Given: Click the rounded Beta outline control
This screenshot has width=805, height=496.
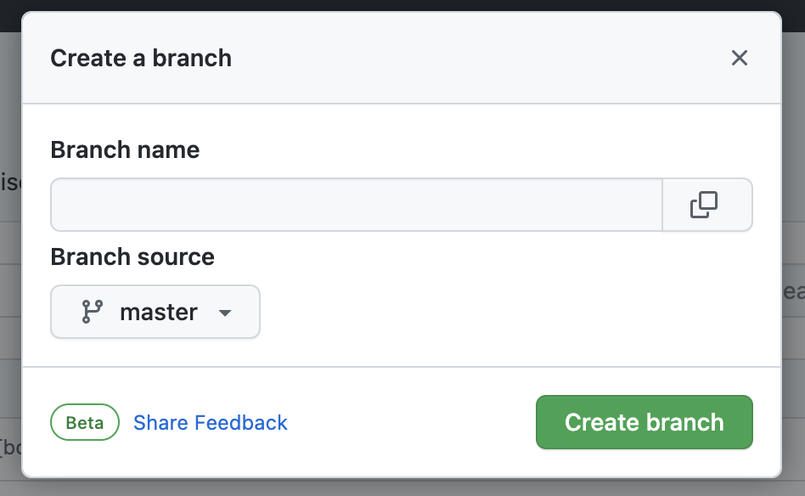Looking at the screenshot, I should (x=85, y=422).
